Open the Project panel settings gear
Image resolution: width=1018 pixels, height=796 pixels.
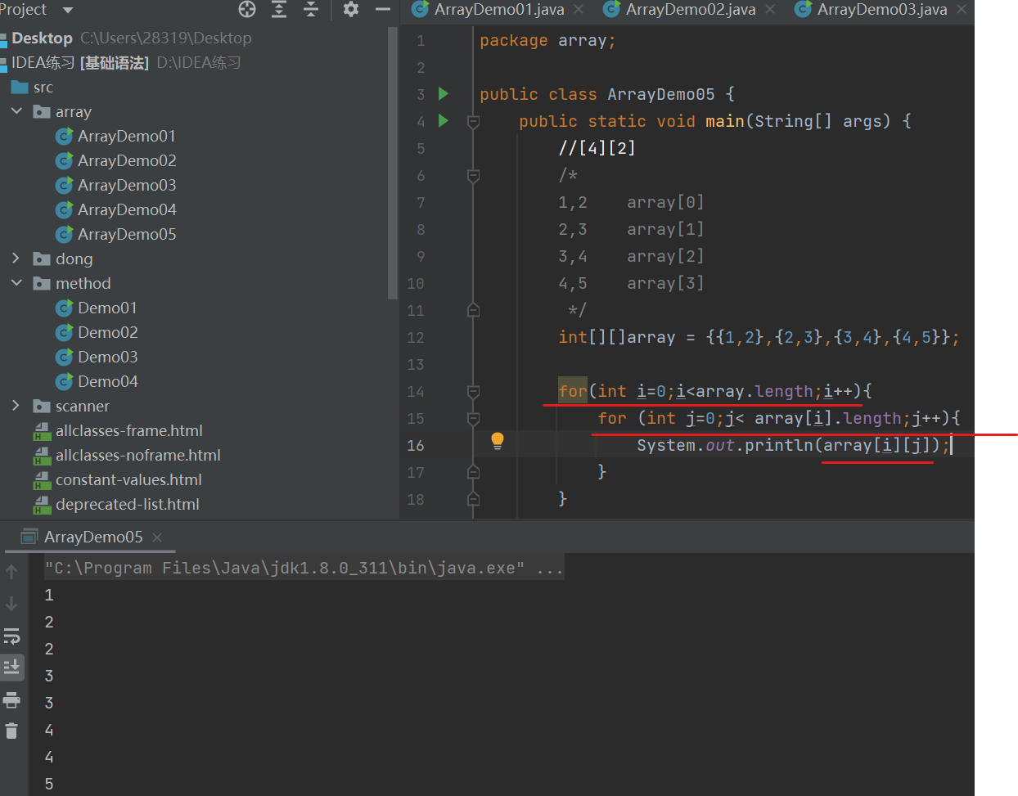pyautogui.click(x=351, y=9)
